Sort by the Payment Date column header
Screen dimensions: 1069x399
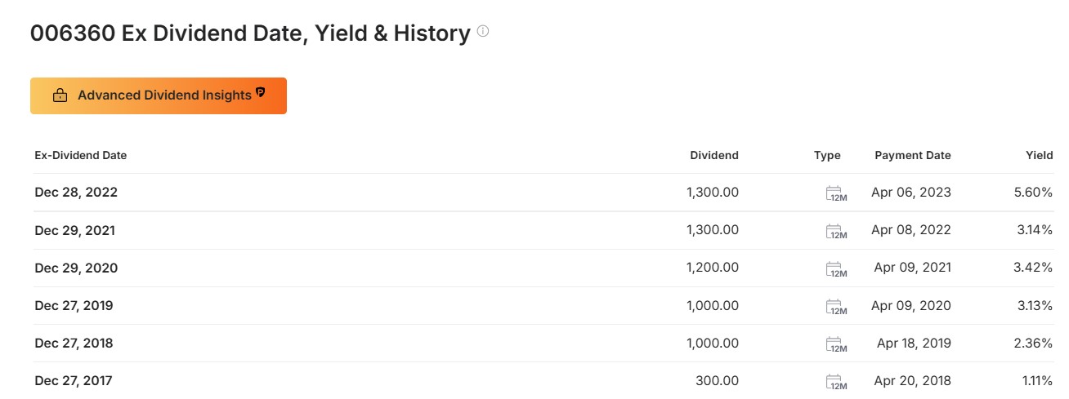pyautogui.click(x=913, y=155)
